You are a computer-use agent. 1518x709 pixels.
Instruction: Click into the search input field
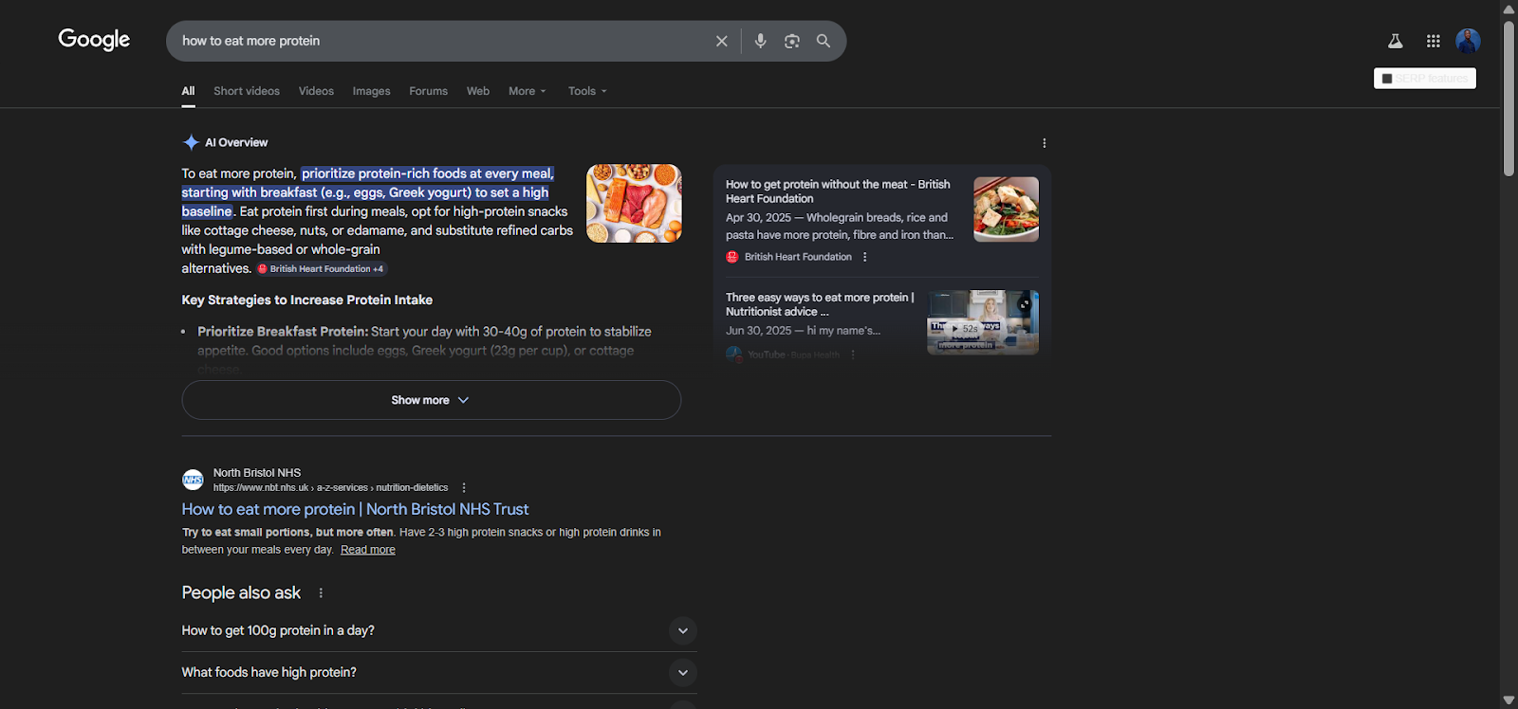click(441, 41)
